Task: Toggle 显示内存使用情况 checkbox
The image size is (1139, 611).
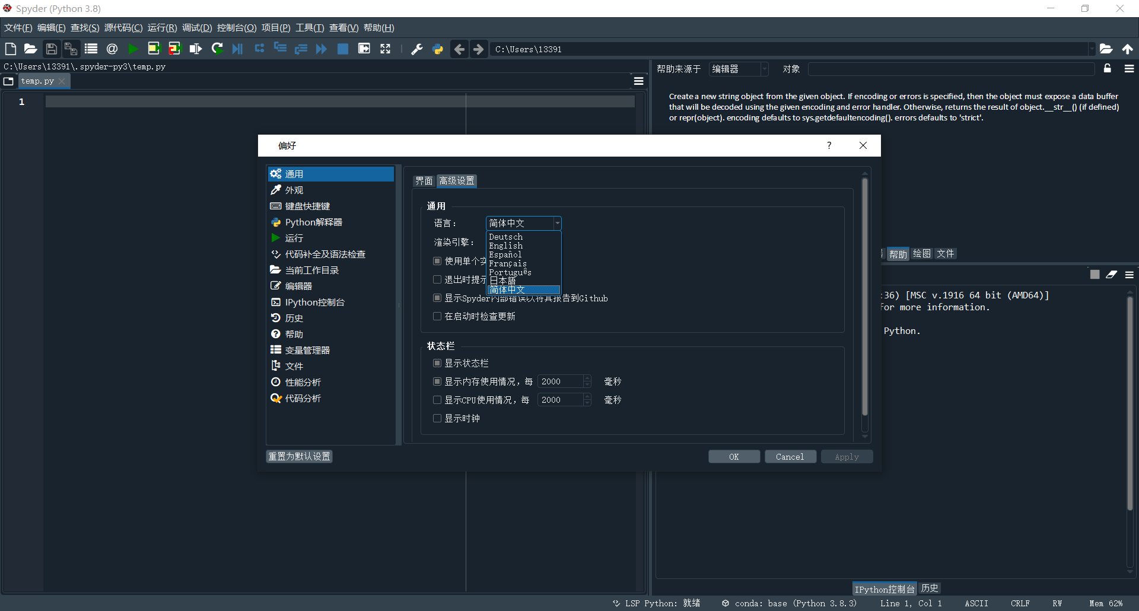Action: [x=437, y=381]
